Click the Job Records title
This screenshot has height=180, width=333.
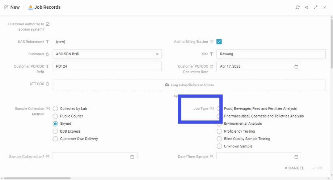(x=47, y=7)
